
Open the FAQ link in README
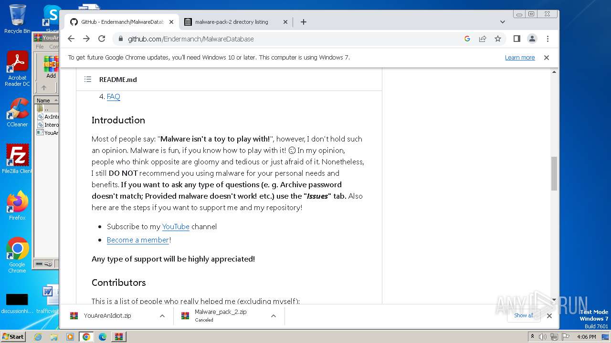coord(113,97)
